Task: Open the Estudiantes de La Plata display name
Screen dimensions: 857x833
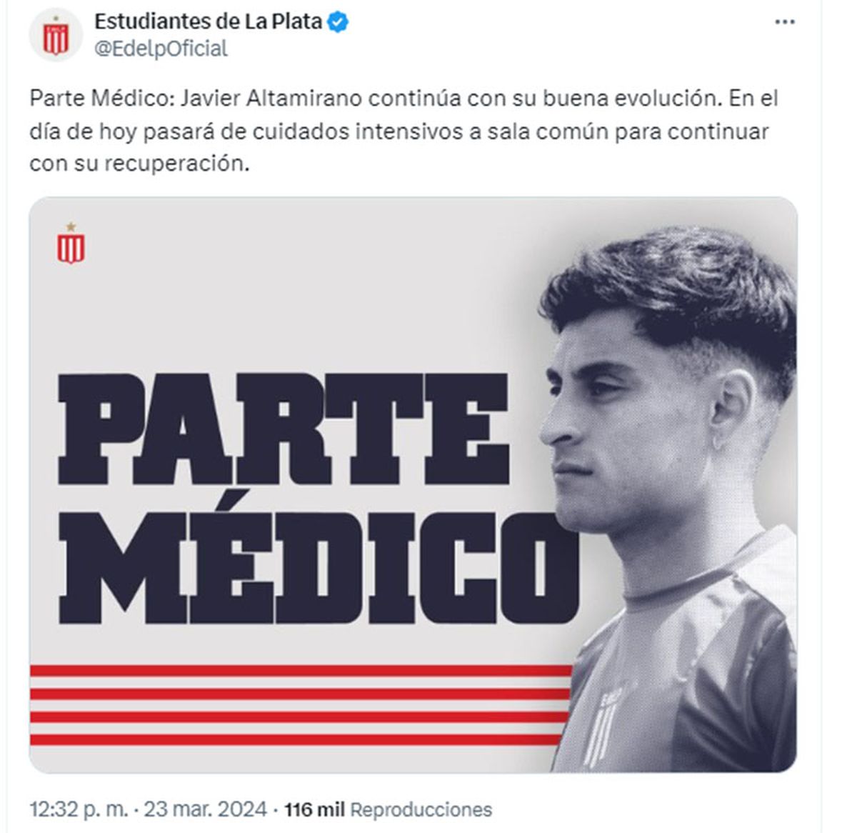Action: pyautogui.click(x=208, y=22)
